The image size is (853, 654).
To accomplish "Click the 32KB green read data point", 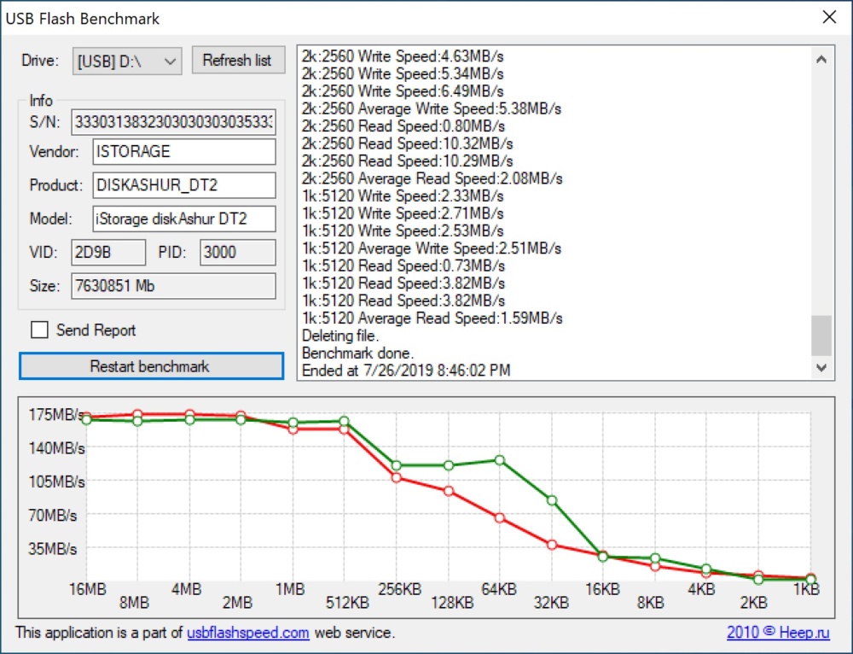I will 552,500.
